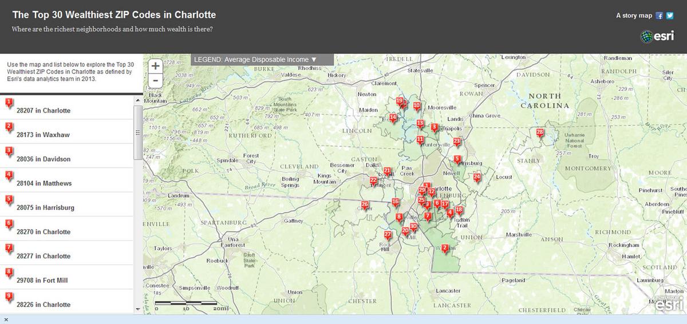The image size is (687, 324).
Task: Click map marker 10 near Mooresville
Action: coord(417,106)
